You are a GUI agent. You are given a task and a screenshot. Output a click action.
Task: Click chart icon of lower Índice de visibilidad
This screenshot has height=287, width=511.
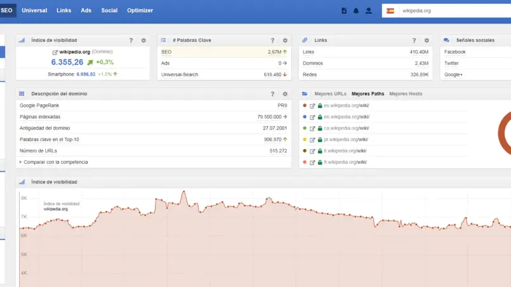pyautogui.click(x=22, y=182)
